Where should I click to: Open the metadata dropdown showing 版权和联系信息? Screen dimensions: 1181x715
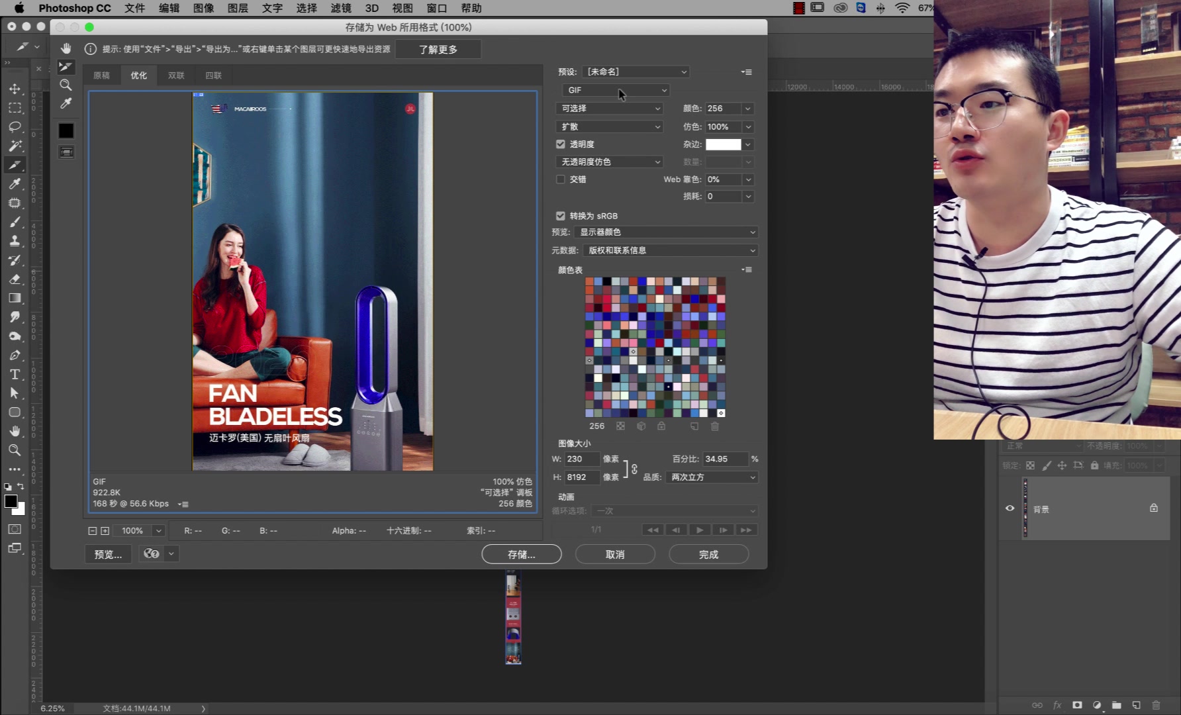[x=671, y=250]
